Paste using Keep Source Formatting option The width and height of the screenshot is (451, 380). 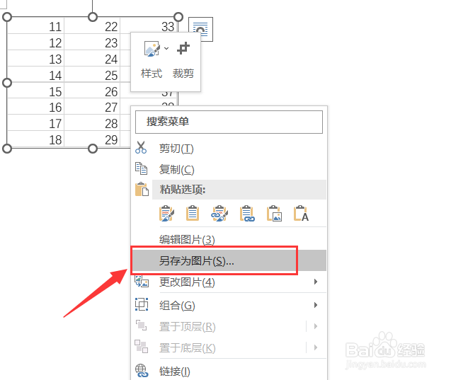pos(166,213)
